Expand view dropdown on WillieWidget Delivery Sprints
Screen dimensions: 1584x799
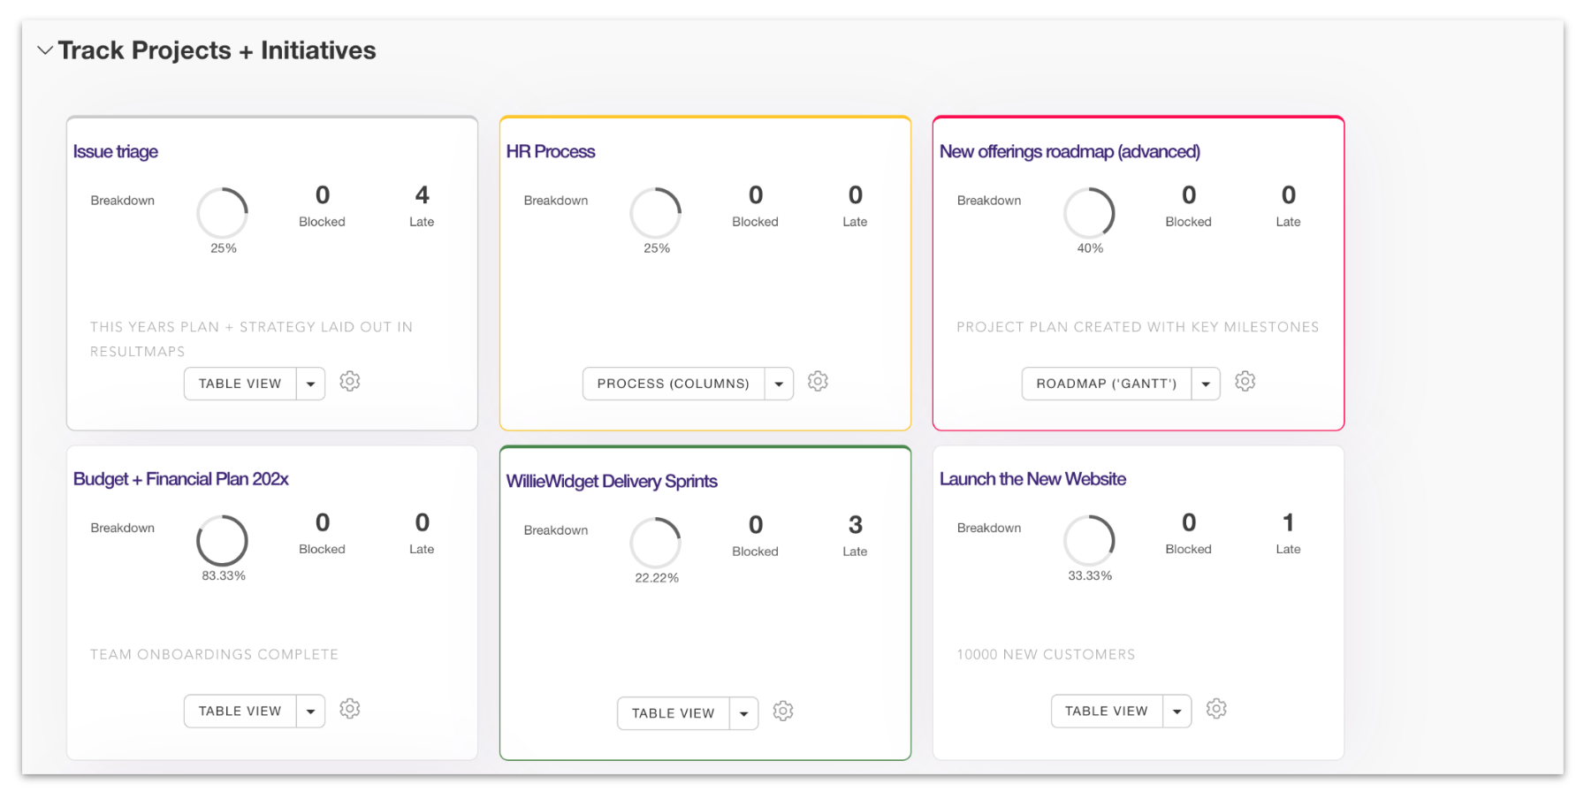pos(743,713)
